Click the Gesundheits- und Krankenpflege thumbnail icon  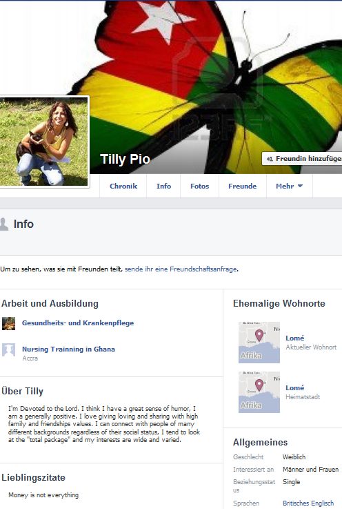(x=9, y=324)
